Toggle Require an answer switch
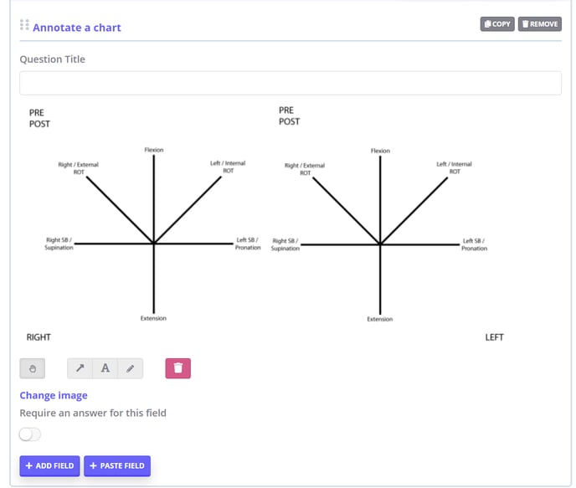Image resolution: width=576 pixels, height=488 pixels. point(30,434)
